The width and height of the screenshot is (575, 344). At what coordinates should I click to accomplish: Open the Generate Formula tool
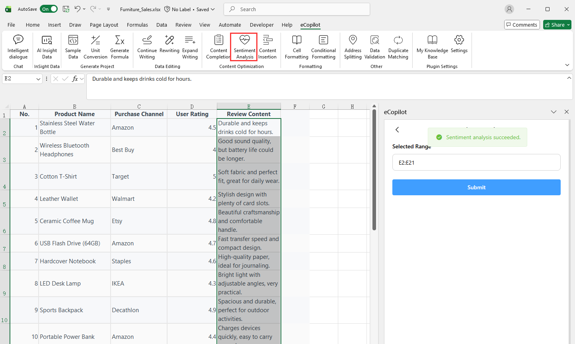[x=119, y=47]
